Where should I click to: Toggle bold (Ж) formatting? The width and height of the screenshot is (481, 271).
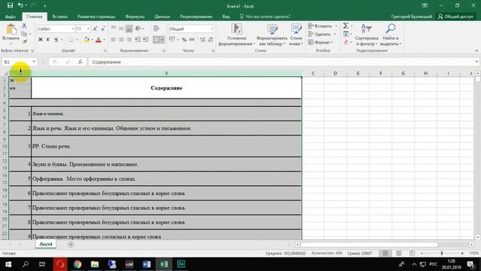[x=40, y=39]
